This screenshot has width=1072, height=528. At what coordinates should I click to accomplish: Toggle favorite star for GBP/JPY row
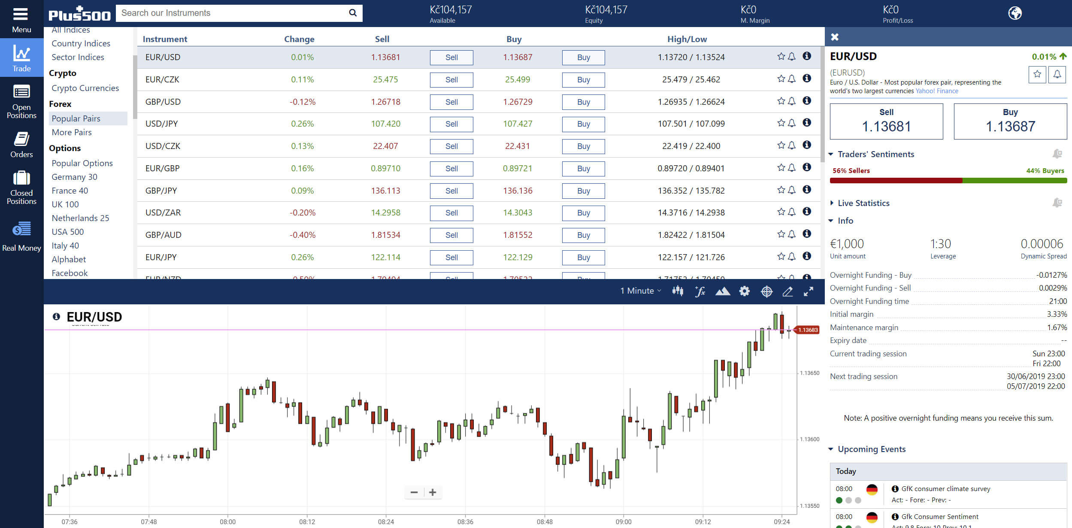(x=781, y=190)
